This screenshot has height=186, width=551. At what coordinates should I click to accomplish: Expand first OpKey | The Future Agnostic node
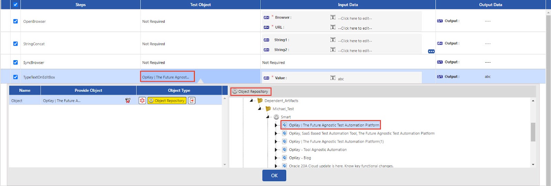[276, 125]
